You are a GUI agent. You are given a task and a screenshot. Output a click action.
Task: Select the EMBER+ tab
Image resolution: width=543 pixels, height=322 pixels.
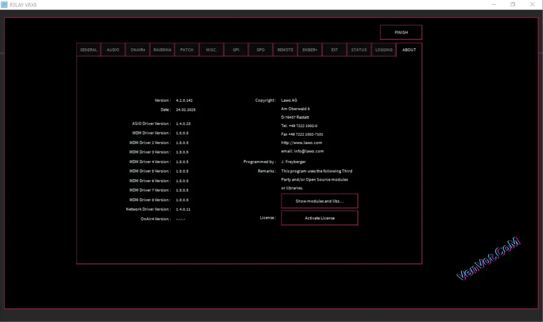(x=310, y=50)
